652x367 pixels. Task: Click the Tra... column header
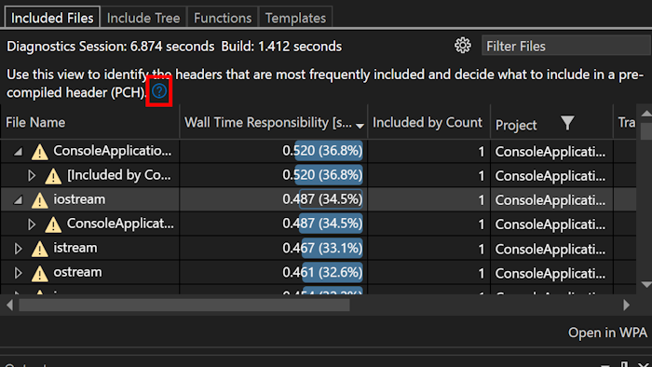tap(626, 122)
